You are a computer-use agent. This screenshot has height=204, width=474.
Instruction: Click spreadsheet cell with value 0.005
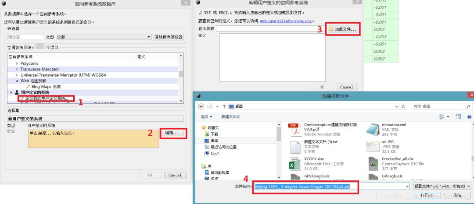point(385,29)
